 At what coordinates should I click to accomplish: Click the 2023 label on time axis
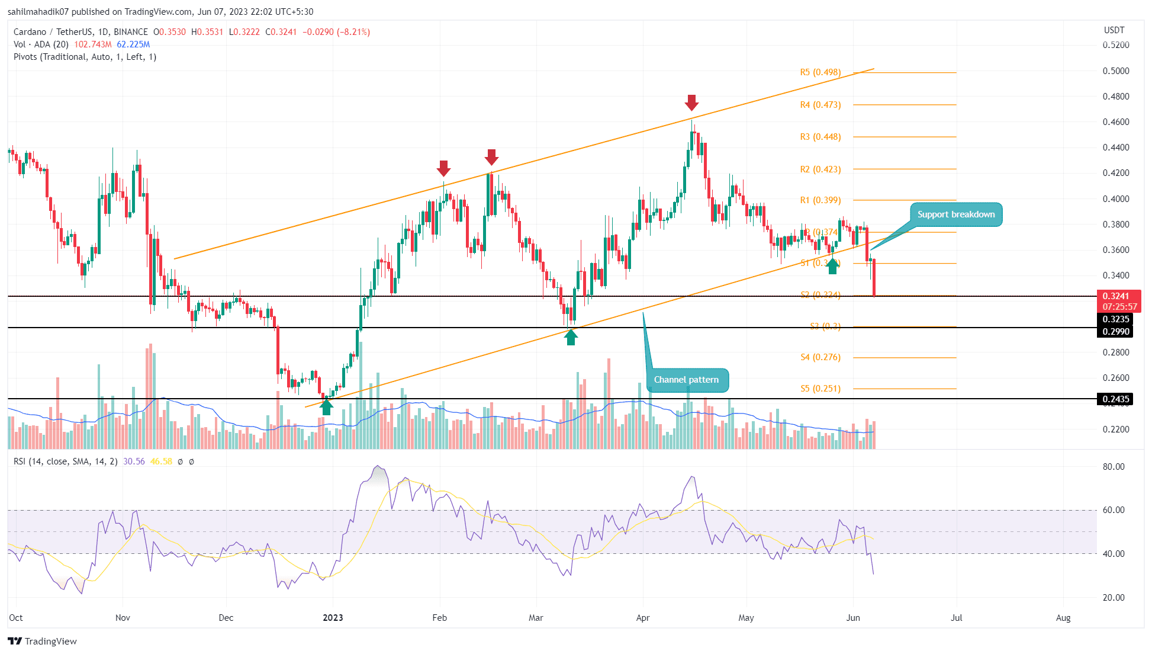pyautogui.click(x=333, y=618)
